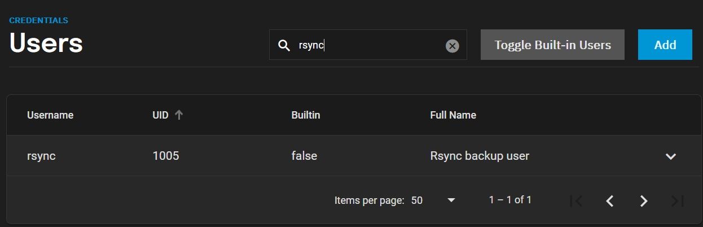The height and width of the screenshot is (227, 703).
Task: Sort by UID column header
Action: point(161,115)
